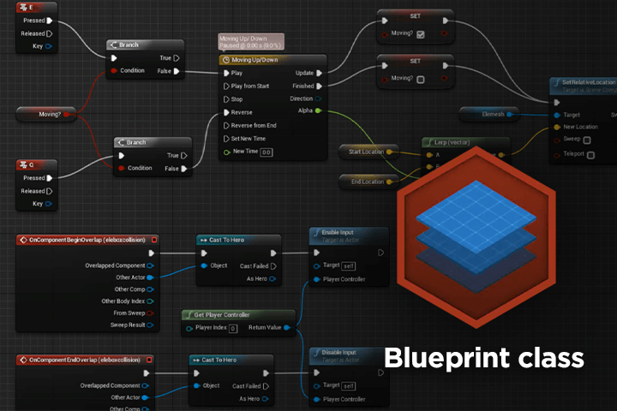Screen dimensions: 617x411
Task: Click the timeline clock icon on Moving Up/Down node
Action: [226, 60]
